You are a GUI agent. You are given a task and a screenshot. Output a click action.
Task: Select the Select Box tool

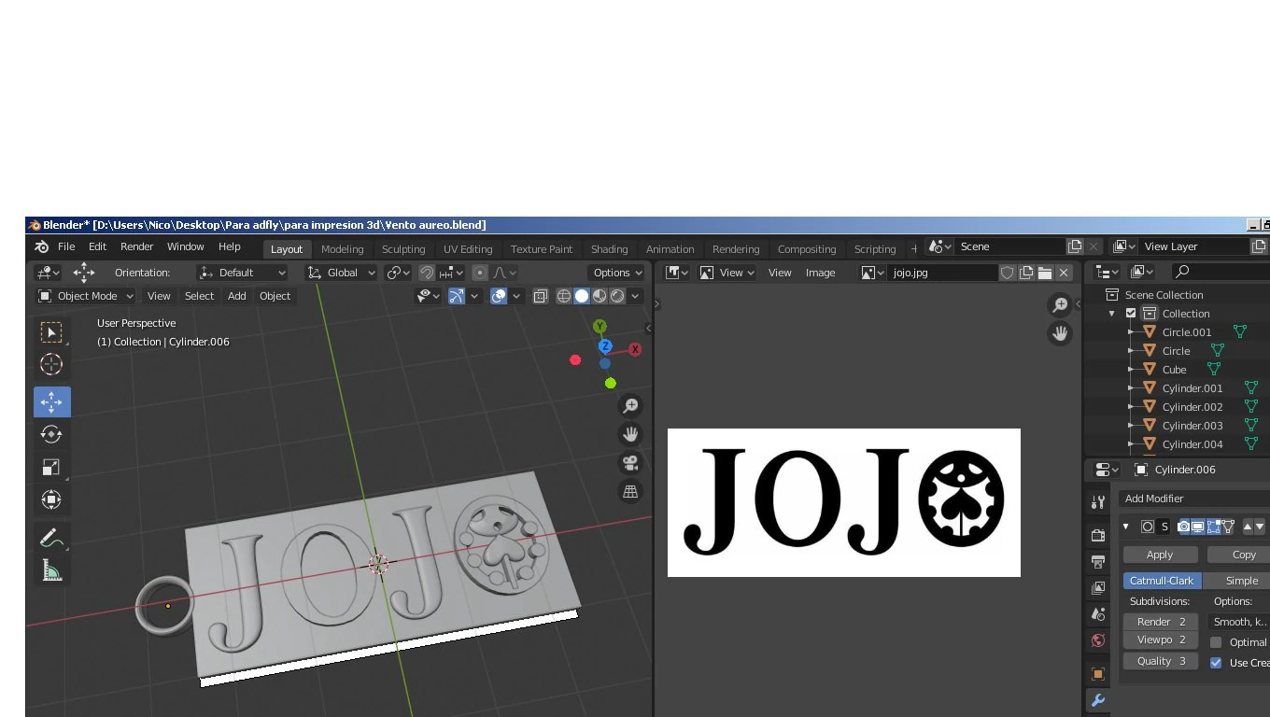[51, 332]
